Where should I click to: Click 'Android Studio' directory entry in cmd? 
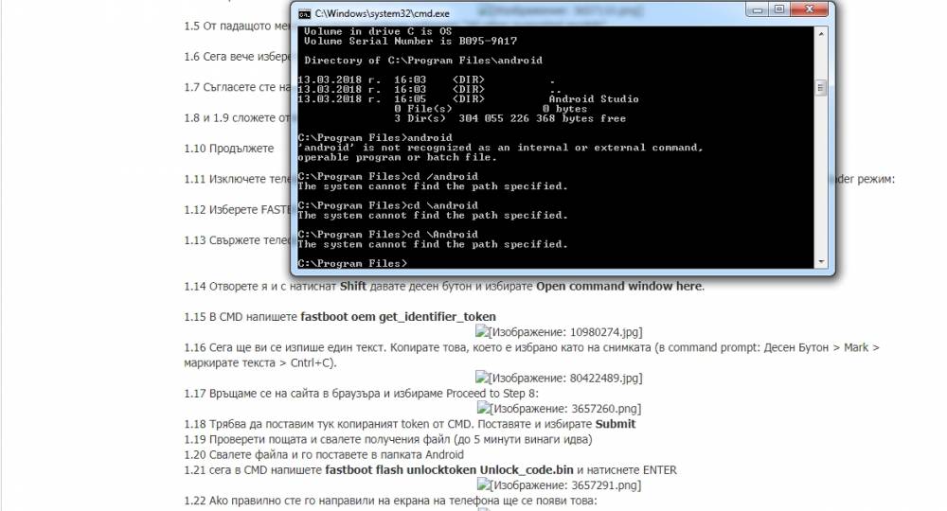(x=594, y=99)
